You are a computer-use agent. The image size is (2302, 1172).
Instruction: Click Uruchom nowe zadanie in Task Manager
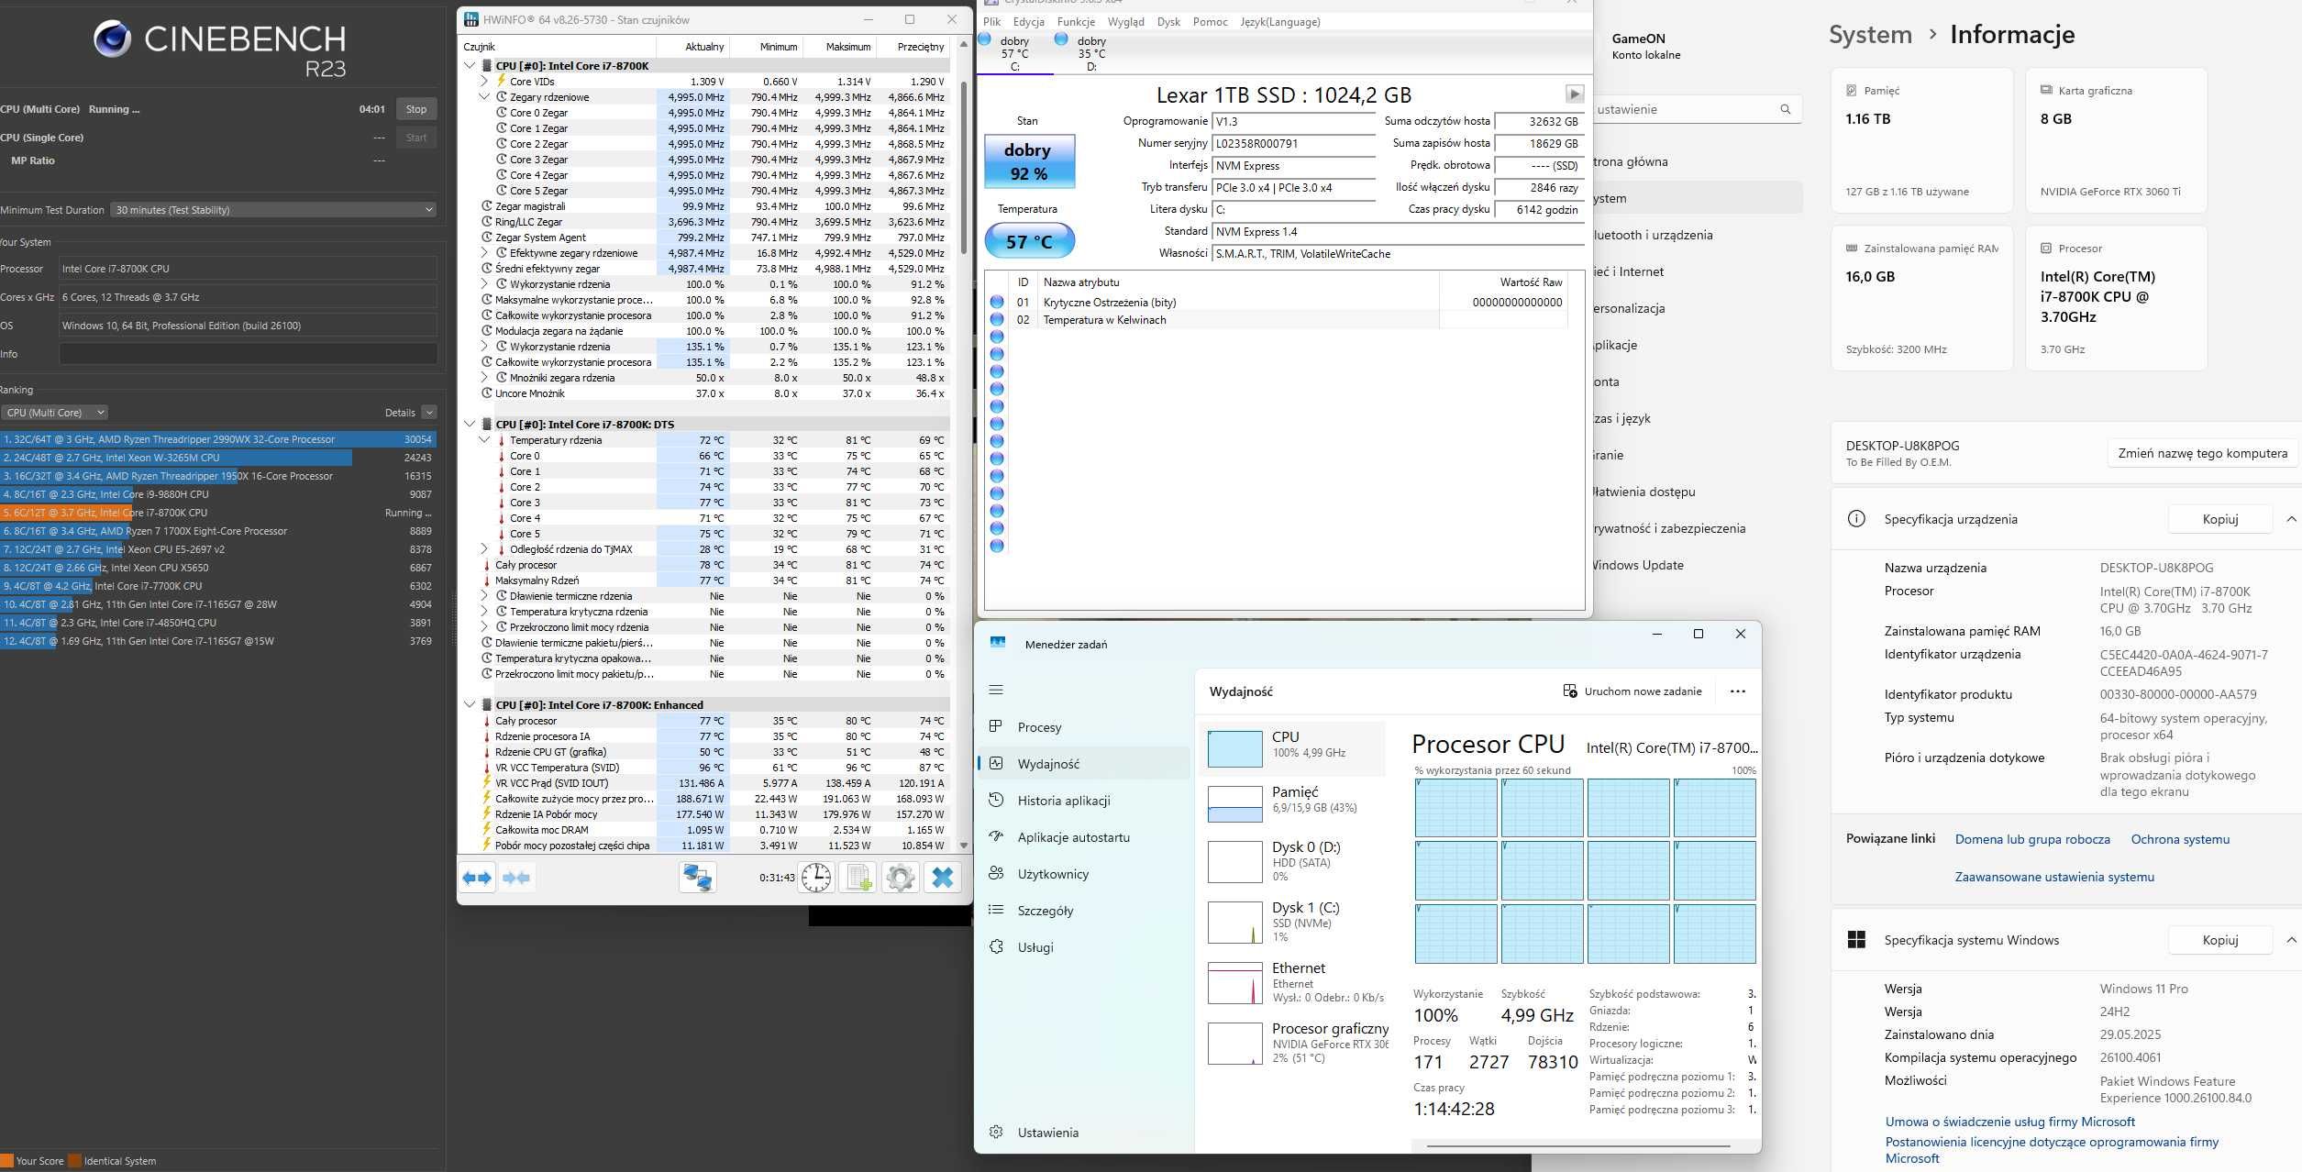click(x=1632, y=691)
